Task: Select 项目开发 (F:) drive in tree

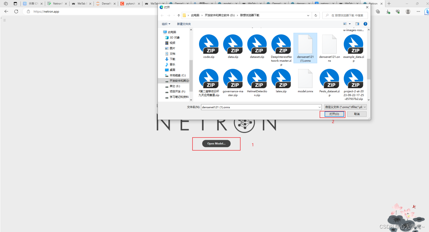Action: click(175, 92)
